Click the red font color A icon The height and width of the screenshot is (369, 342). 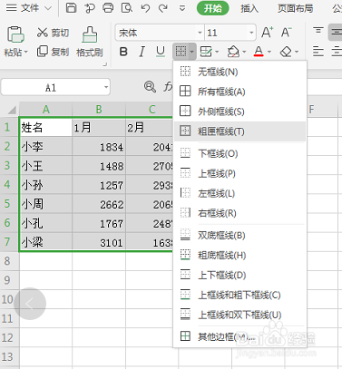coord(259,52)
